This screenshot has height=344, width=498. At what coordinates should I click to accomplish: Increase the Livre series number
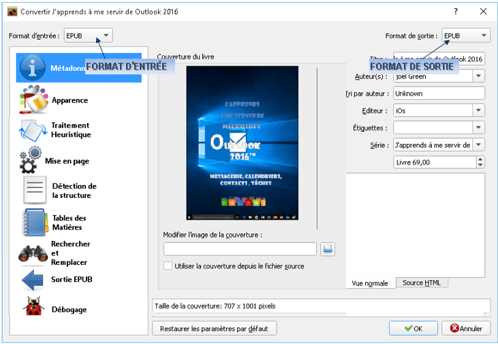tap(480, 159)
